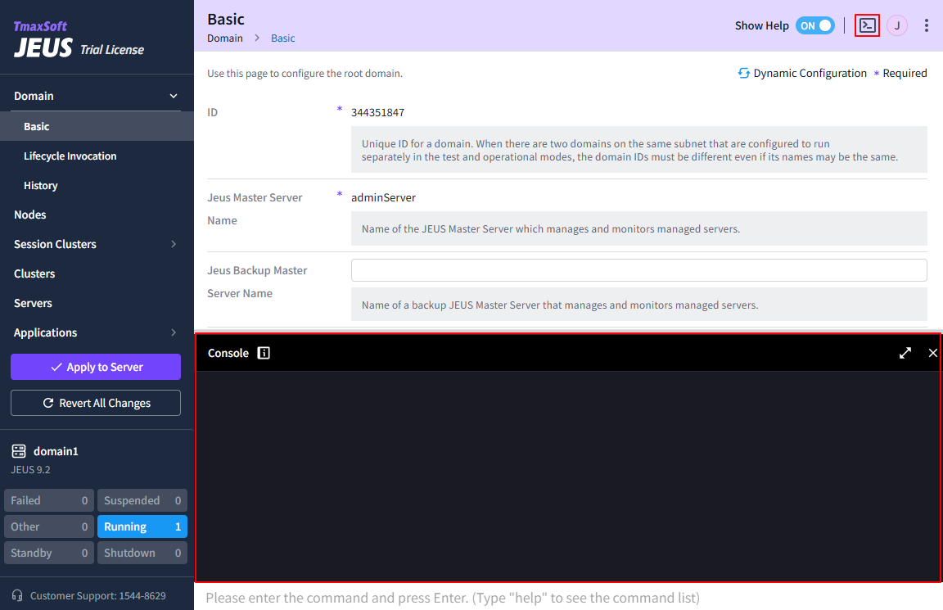Image resolution: width=943 pixels, height=610 pixels.
Task: Toggle the Show Help switch off
Action: (814, 25)
